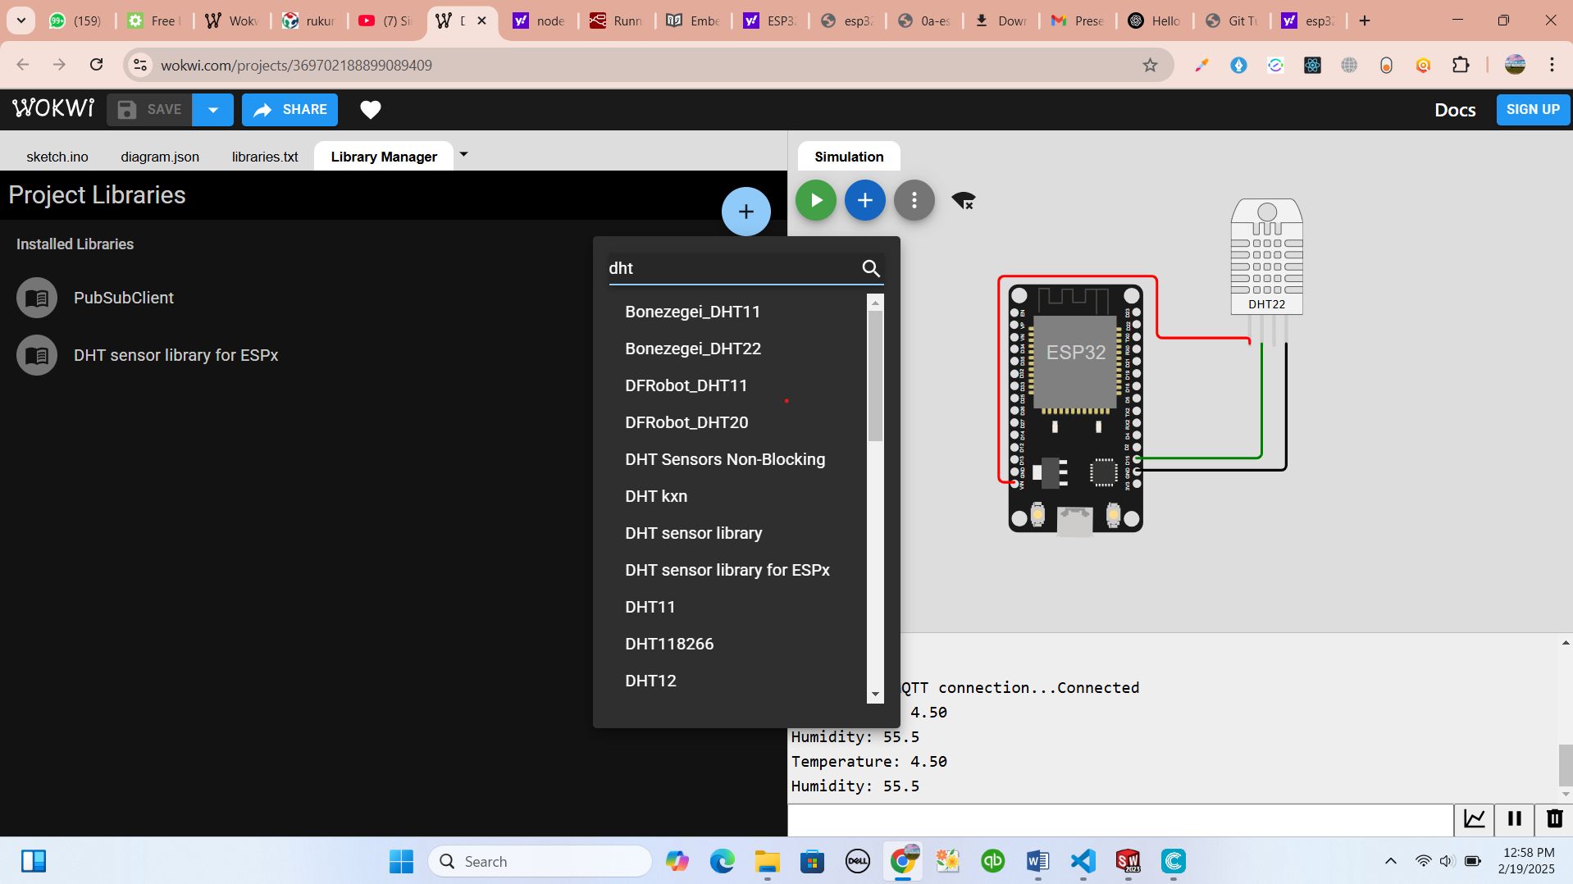Click the library results scrollbar thumb

[x=875, y=376]
